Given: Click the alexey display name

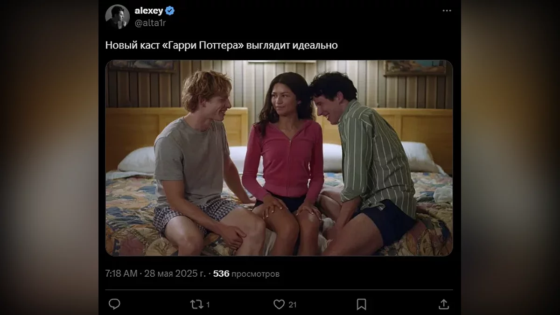Looking at the screenshot, I should click(148, 11).
